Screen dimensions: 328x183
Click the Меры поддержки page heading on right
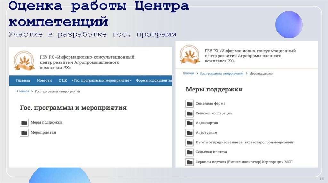tap(214, 90)
